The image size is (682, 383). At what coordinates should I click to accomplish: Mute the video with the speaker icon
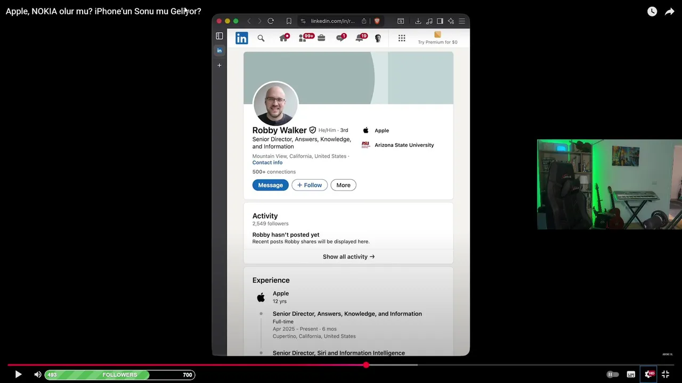coord(38,374)
